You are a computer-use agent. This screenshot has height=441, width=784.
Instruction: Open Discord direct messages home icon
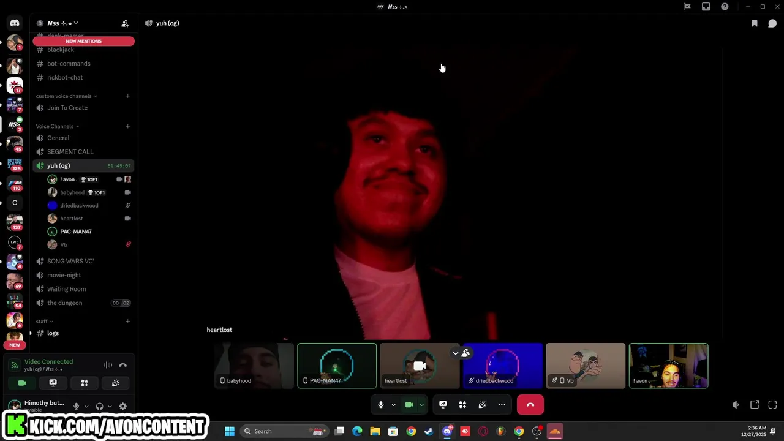15,23
